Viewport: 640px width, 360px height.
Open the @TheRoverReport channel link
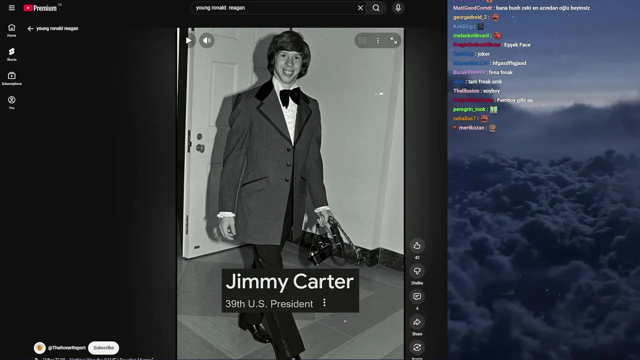(x=66, y=348)
